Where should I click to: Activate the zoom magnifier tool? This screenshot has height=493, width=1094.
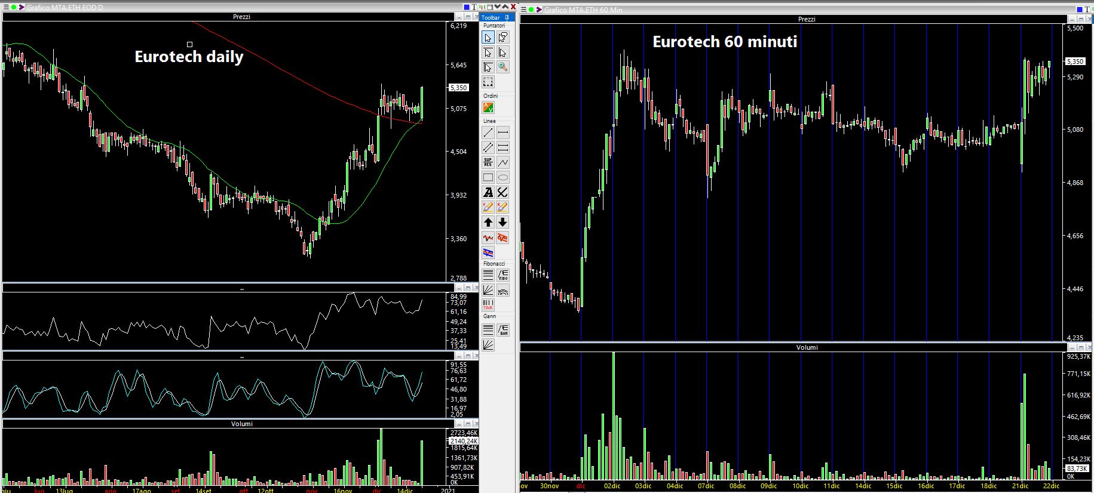pyautogui.click(x=503, y=67)
